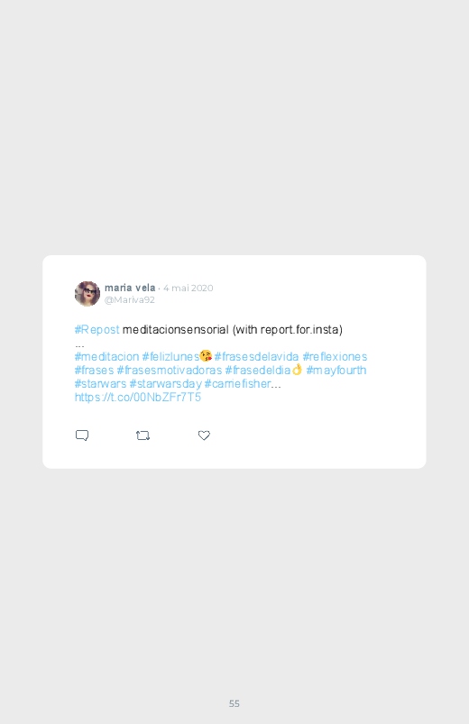The image size is (469, 724).
Task: Open the 4 mai 2020 timestamp
Action: tap(189, 289)
